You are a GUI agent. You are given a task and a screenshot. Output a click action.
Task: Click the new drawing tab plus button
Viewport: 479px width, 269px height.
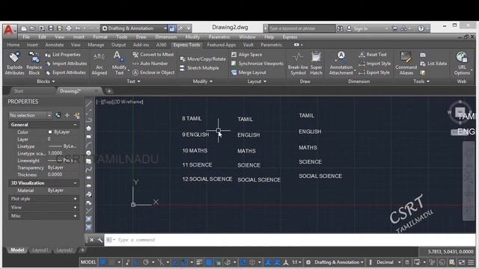point(109,91)
